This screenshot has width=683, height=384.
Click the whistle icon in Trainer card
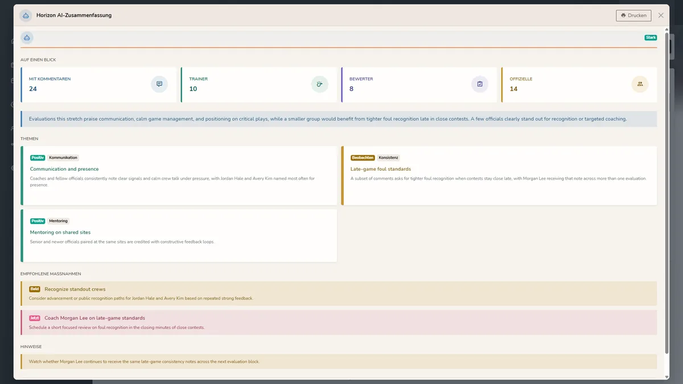(319, 84)
